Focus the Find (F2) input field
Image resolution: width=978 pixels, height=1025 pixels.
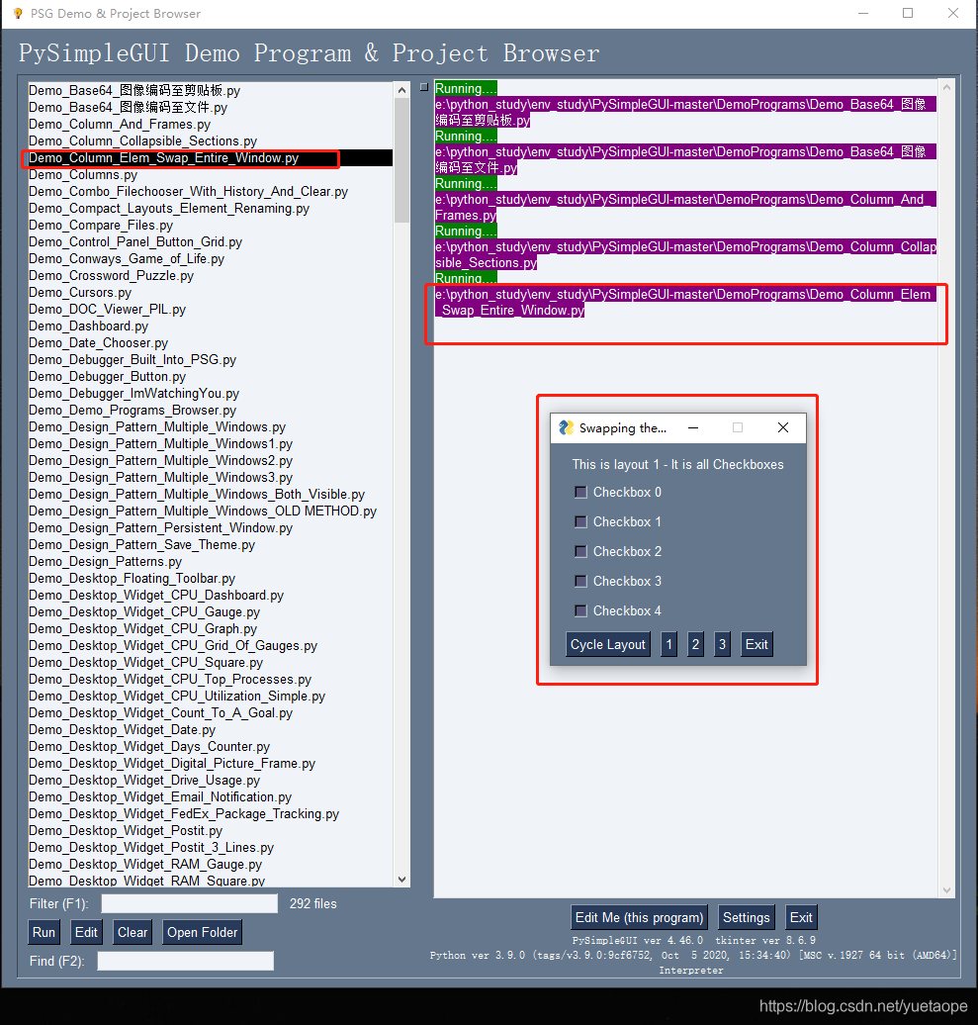pyautogui.click(x=186, y=961)
